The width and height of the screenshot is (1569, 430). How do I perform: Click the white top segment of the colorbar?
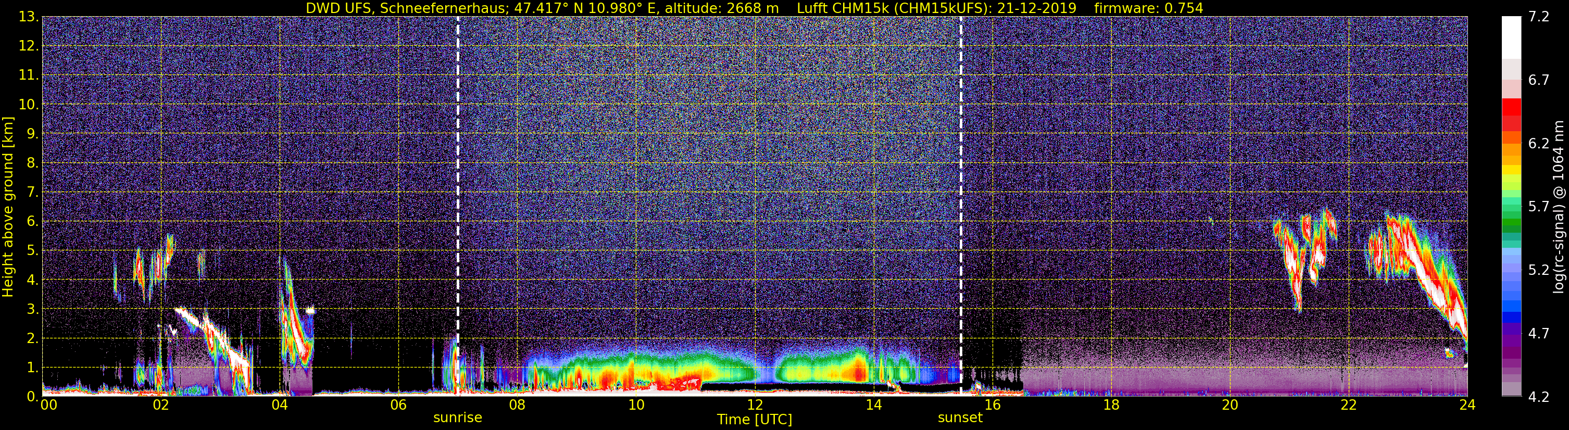(1511, 37)
